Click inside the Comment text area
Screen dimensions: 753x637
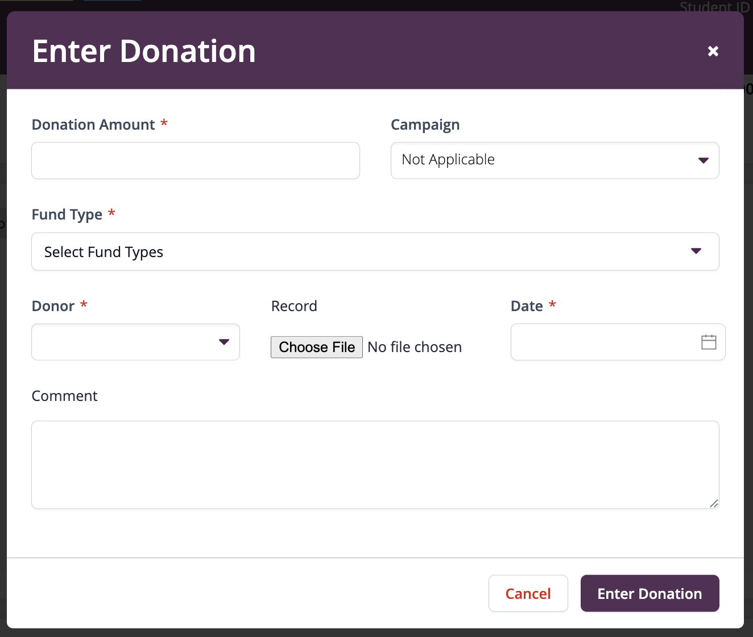[375, 465]
